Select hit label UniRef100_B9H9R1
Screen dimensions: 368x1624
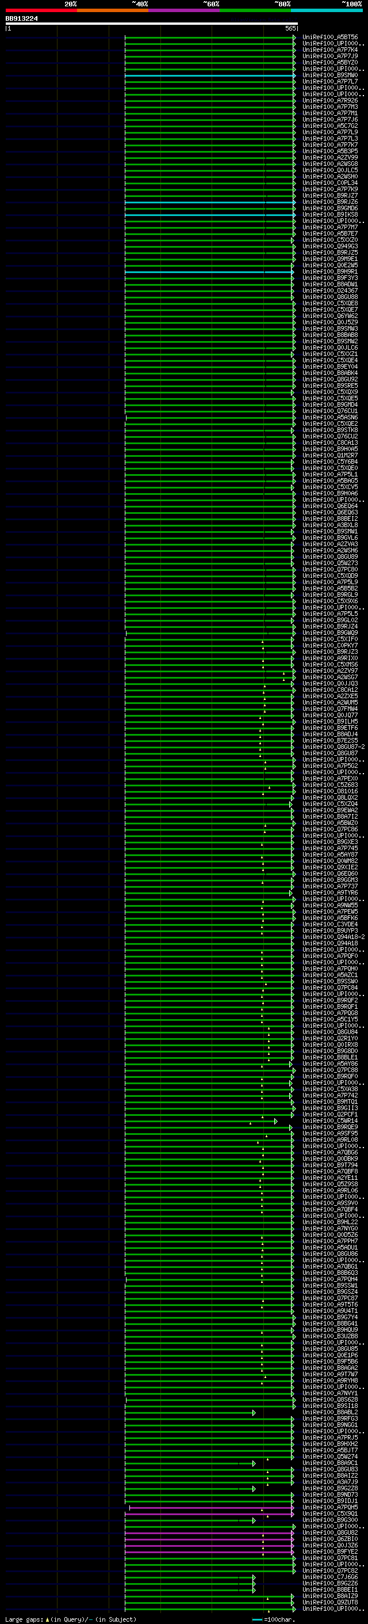pyautogui.click(x=330, y=272)
